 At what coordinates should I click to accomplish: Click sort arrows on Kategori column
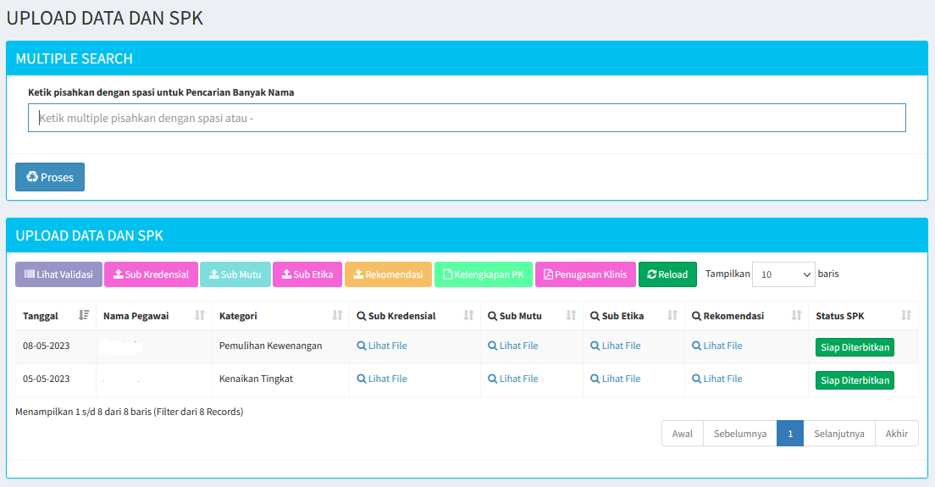point(337,315)
